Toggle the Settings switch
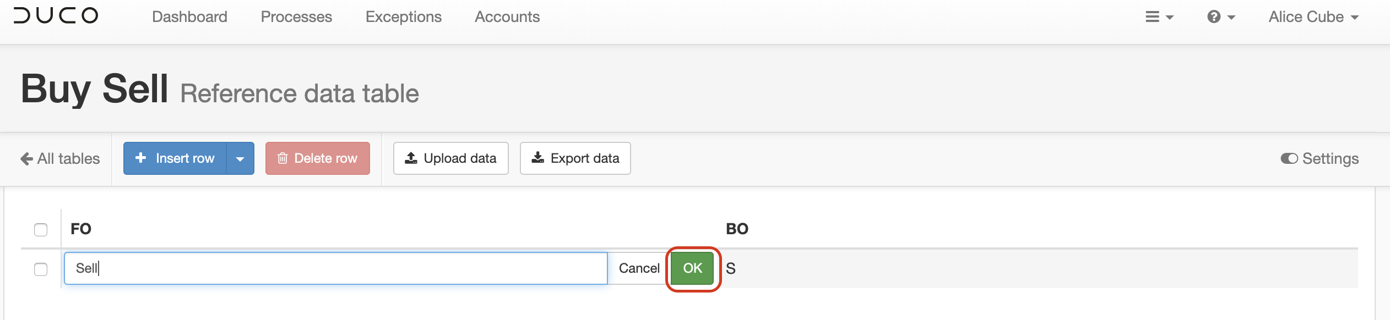The width and height of the screenshot is (1390, 320). click(x=1289, y=158)
